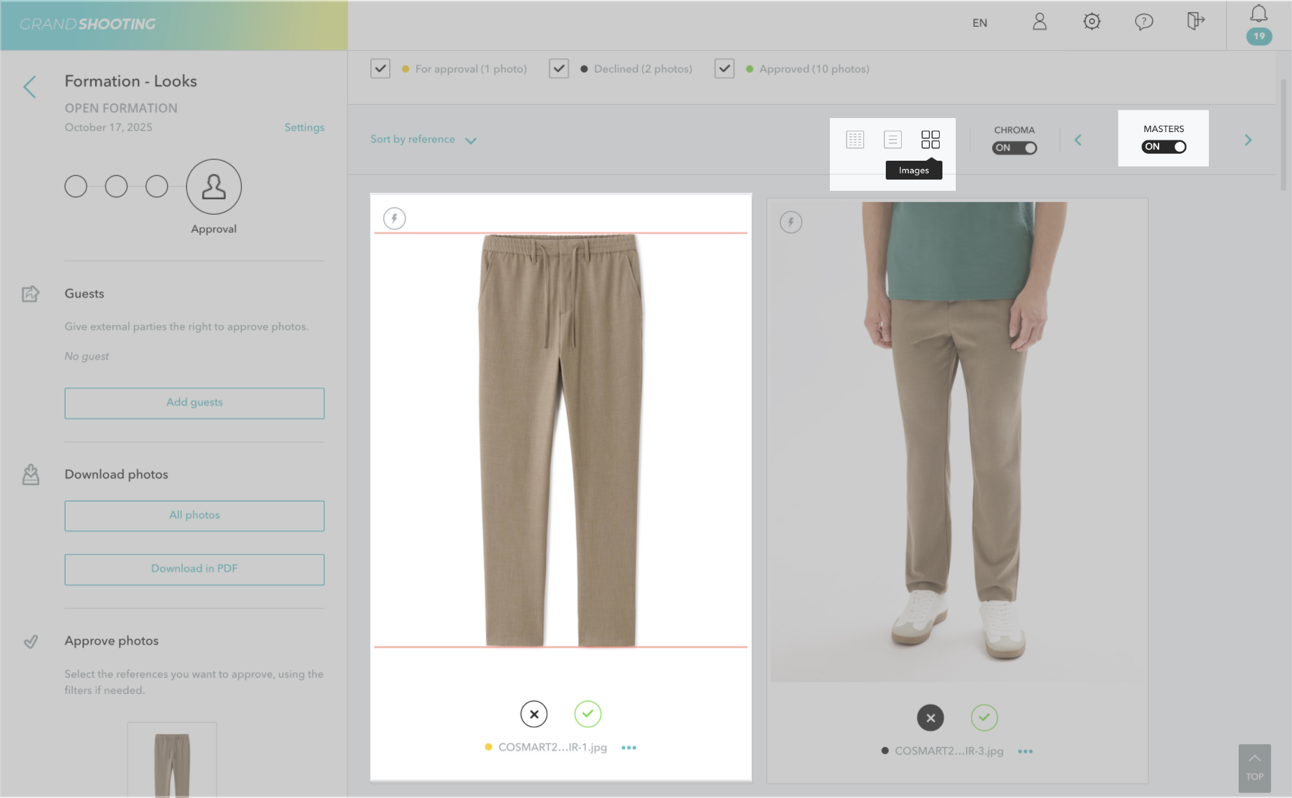Screen dimensions: 1292x798
Task: Click the logout door icon
Action: click(x=1196, y=22)
